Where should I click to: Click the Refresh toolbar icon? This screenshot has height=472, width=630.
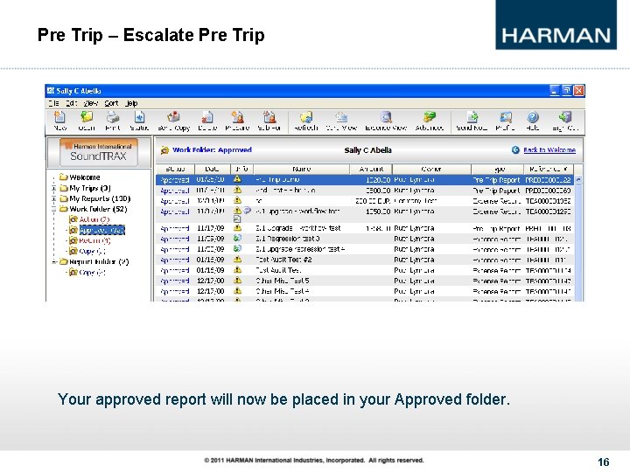tap(305, 118)
